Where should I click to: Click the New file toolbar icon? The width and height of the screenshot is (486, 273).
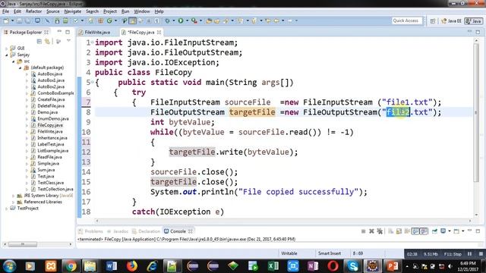click(6, 20)
